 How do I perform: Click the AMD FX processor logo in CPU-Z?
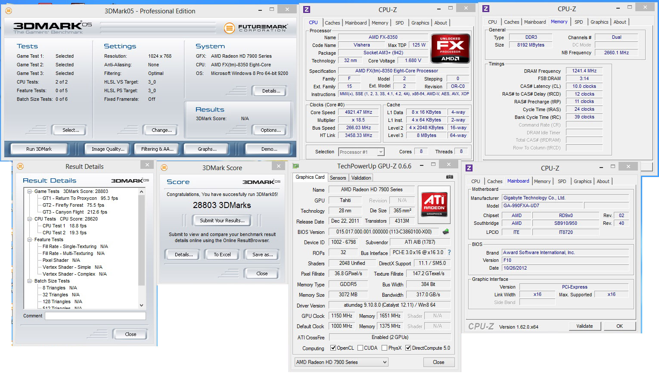click(451, 49)
